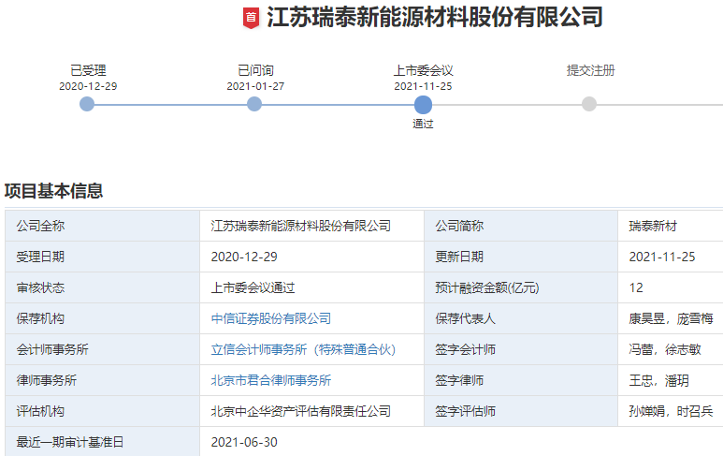Image resolution: width=723 pixels, height=456 pixels.
Task: Click the 签字律师 names 王忠, 潘玥
Action: [x=658, y=380]
